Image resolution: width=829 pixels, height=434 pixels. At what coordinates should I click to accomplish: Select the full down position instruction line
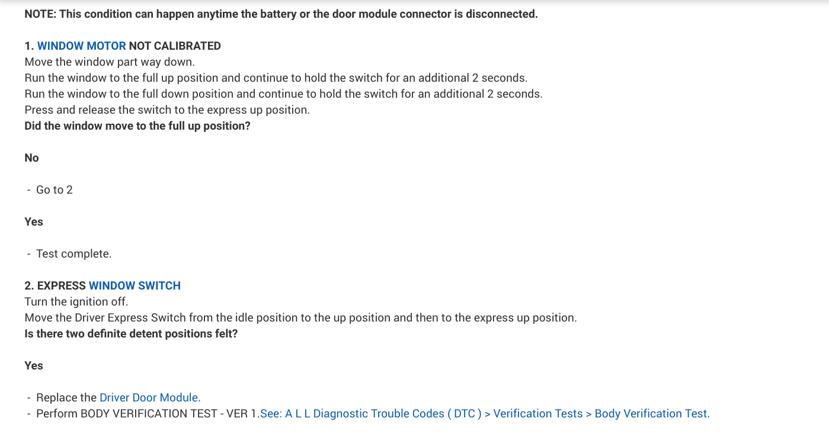283,94
